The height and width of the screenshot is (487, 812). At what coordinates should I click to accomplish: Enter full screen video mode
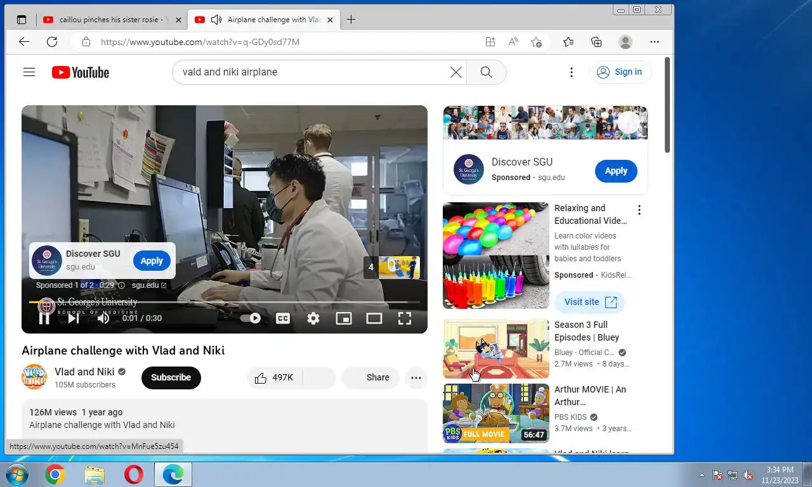click(405, 318)
